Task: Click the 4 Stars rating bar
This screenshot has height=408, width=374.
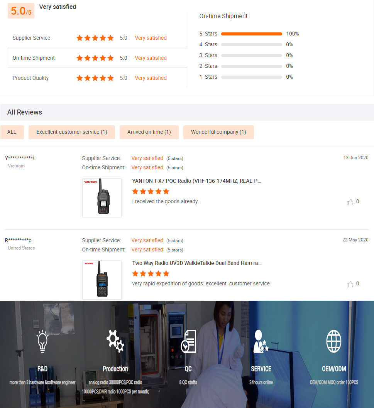Action: [x=252, y=45]
